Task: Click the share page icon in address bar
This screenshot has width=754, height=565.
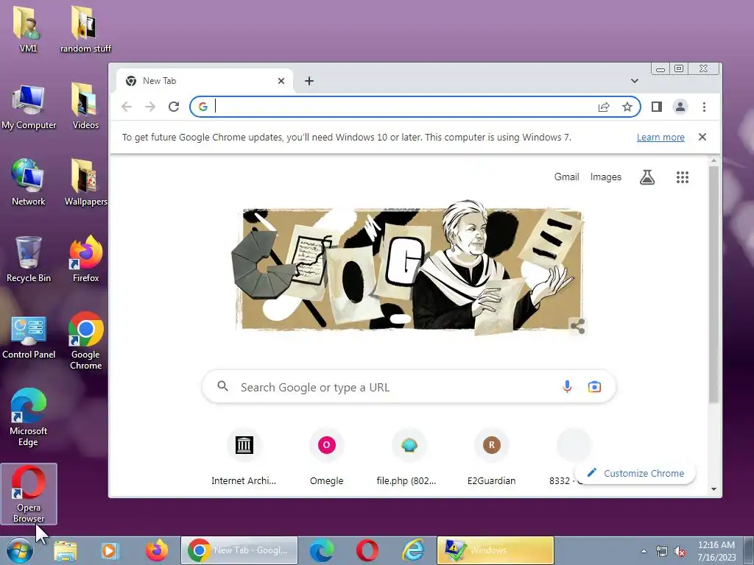Action: click(604, 107)
